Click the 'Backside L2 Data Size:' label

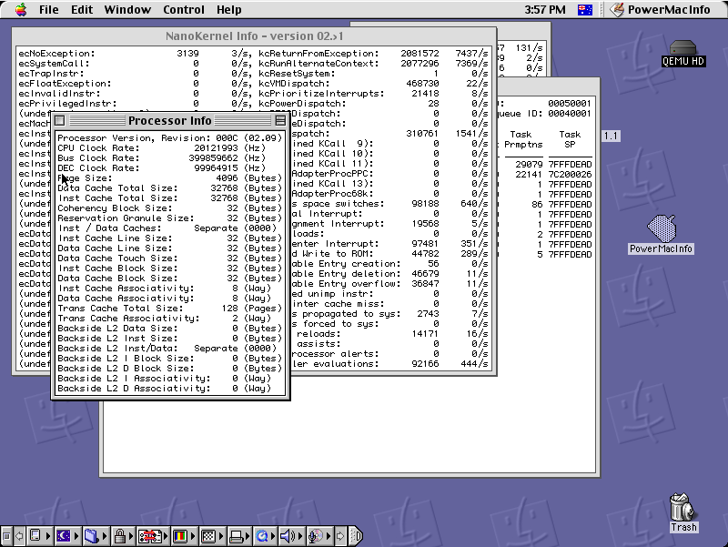point(117,329)
